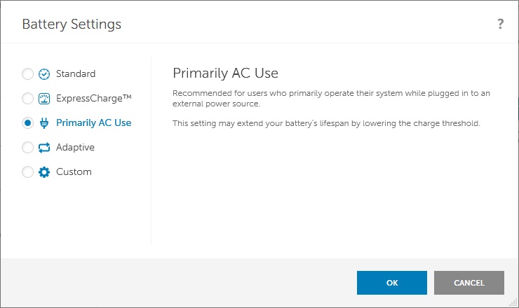Select the Adaptive radio button
Screen dimensions: 519x308
pyautogui.click(x=27, y=148)
